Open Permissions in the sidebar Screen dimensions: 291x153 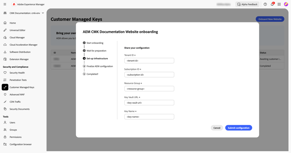pyautogui.click(x=16, y=137)
